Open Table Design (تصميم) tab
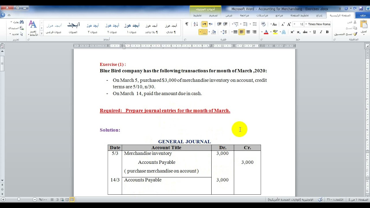The width and height of the screenshot is (370, 208). point(213,15)
